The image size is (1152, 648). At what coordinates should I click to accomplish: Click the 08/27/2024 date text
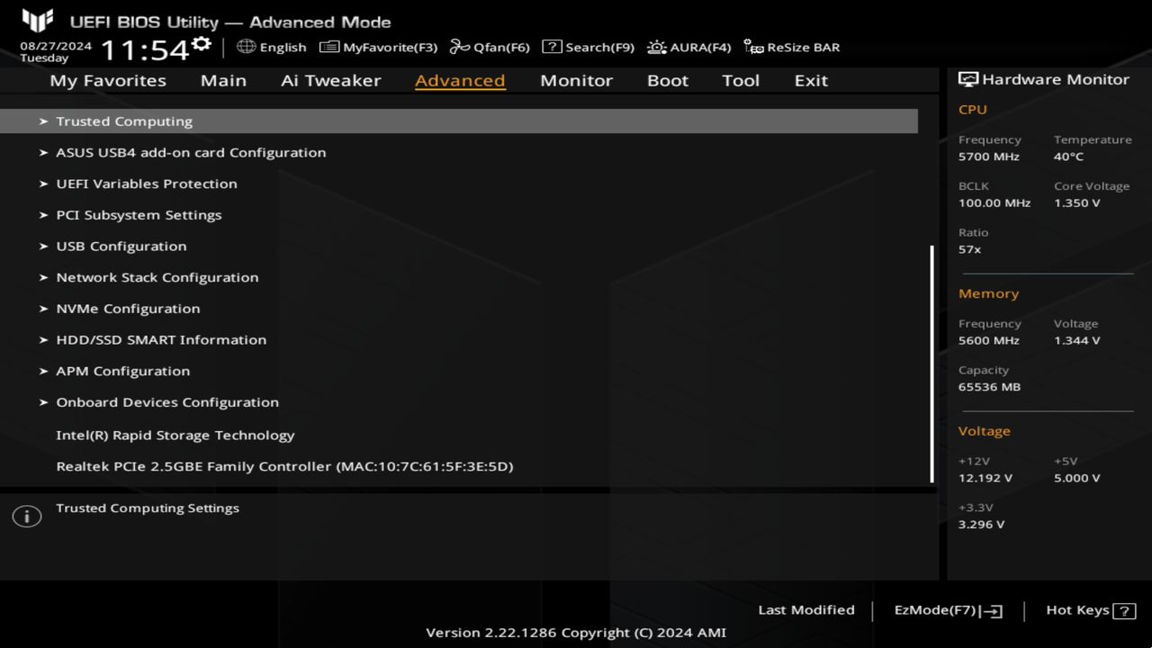coord(56,45)
